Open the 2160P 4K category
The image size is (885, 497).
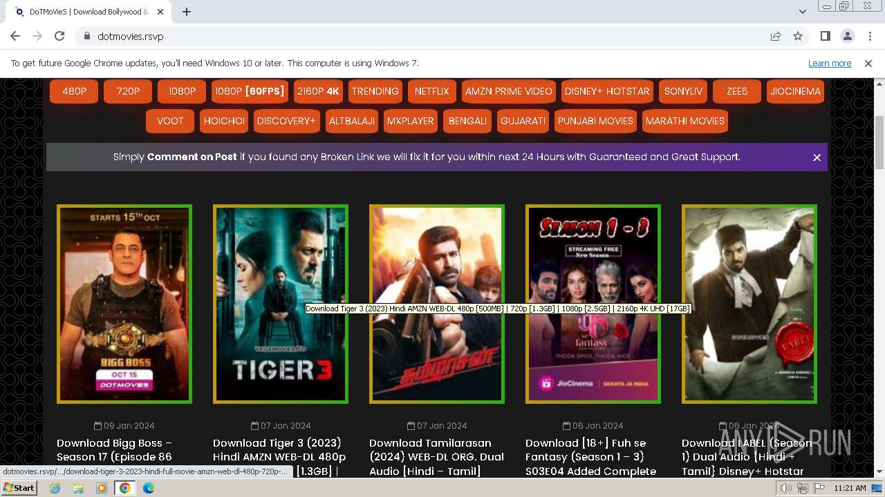[318, 91]
